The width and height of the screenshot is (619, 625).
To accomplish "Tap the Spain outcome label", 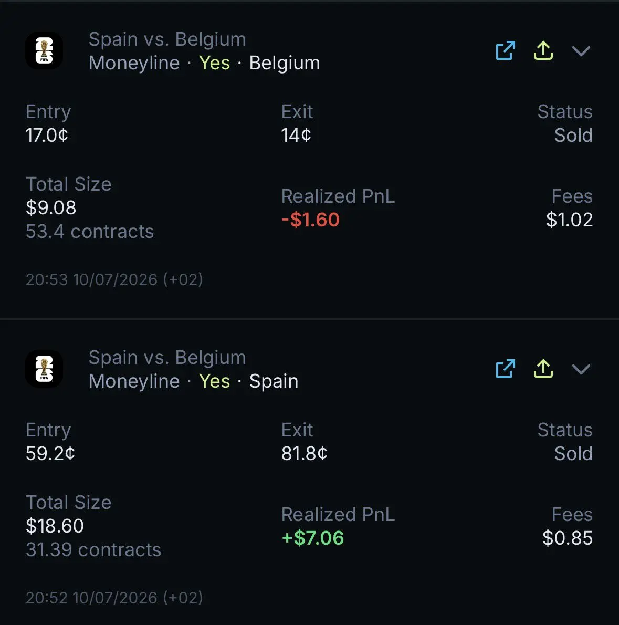I will pyautogui.click(x=274, y=381).
